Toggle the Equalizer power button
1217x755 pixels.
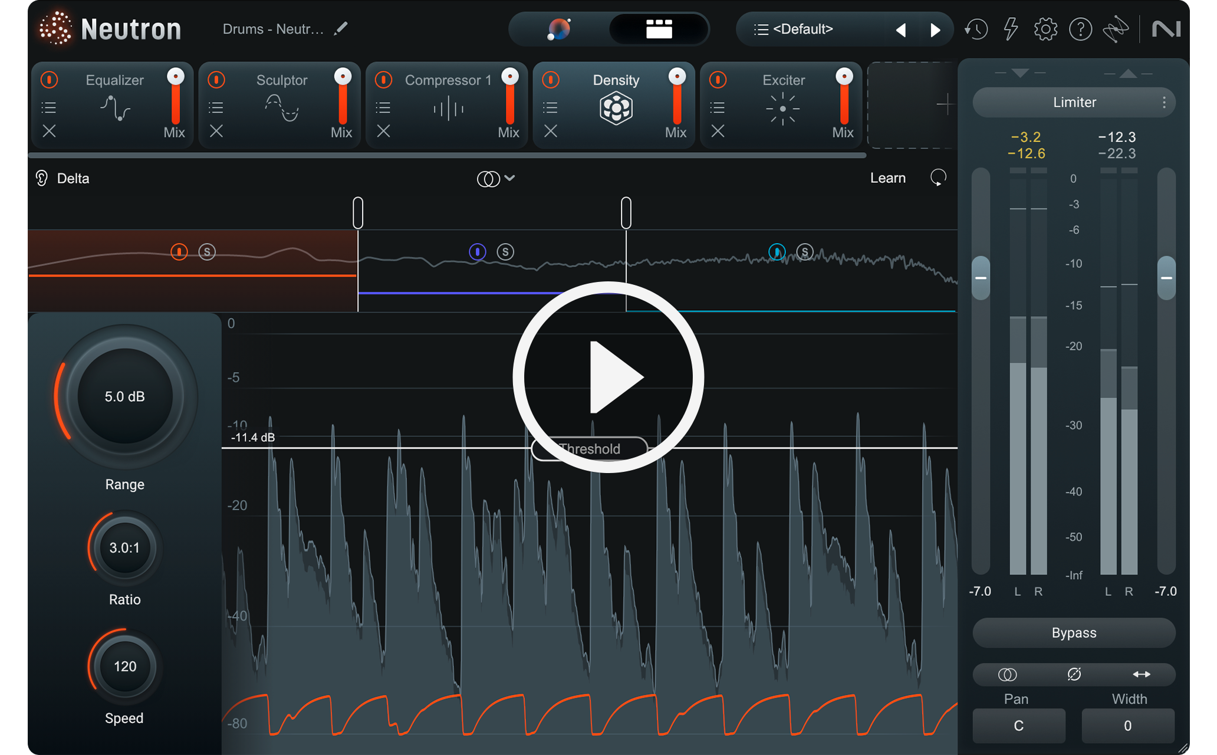(x=50, y=80)
